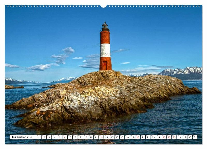Select day 29 in the calendar strip
207x149 pixels.
(185, 137)
